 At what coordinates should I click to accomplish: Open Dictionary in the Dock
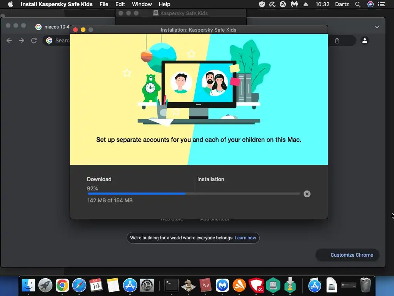coord(205,285)
